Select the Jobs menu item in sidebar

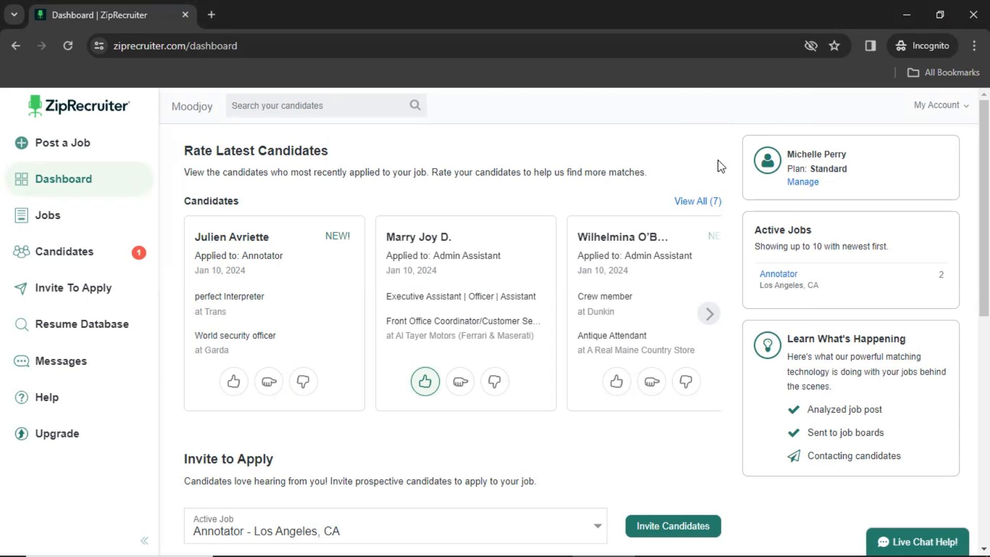click(x=47, y=215)
